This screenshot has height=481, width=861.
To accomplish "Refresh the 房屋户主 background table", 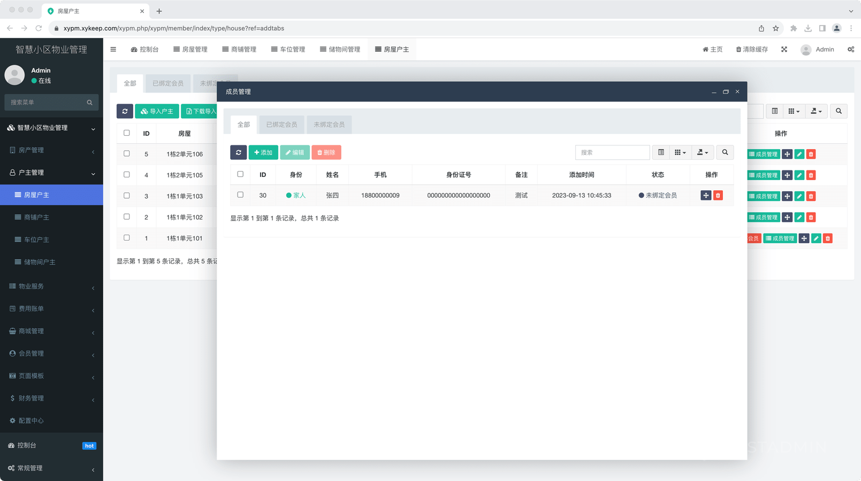I will pyautogui.click(x=125, y=111).
